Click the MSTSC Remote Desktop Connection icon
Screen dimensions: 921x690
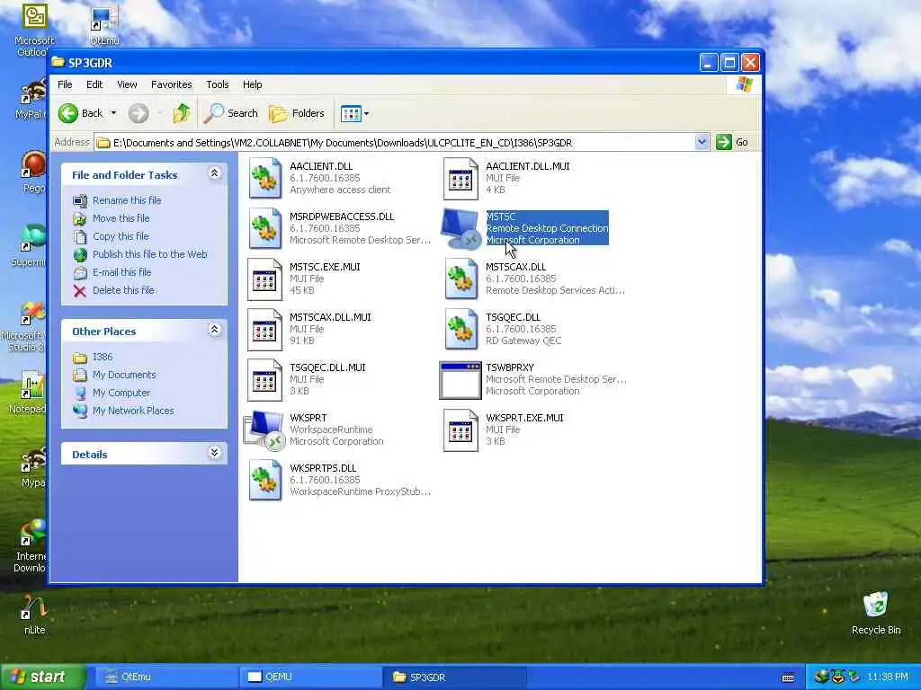(x=460, y=228)
